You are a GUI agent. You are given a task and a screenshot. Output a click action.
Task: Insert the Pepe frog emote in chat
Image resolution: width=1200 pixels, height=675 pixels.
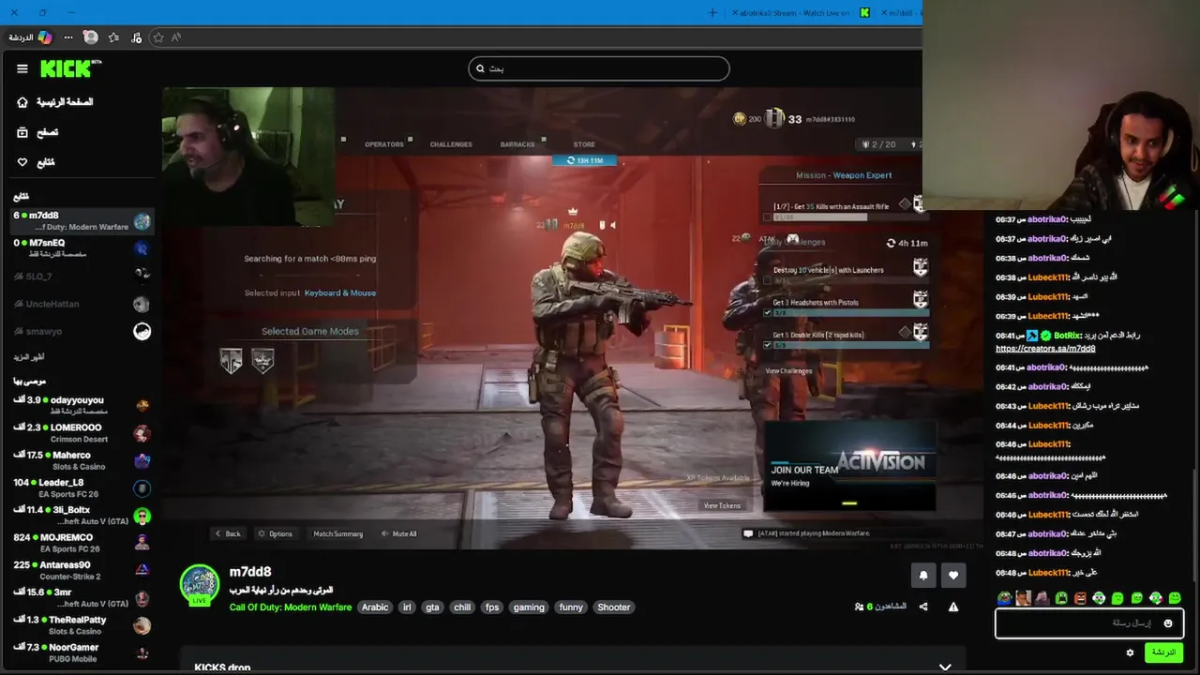coord(1004,597)
